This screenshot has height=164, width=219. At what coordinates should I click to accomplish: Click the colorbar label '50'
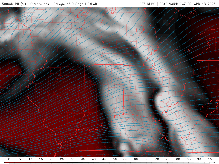[x=115, y=159]
